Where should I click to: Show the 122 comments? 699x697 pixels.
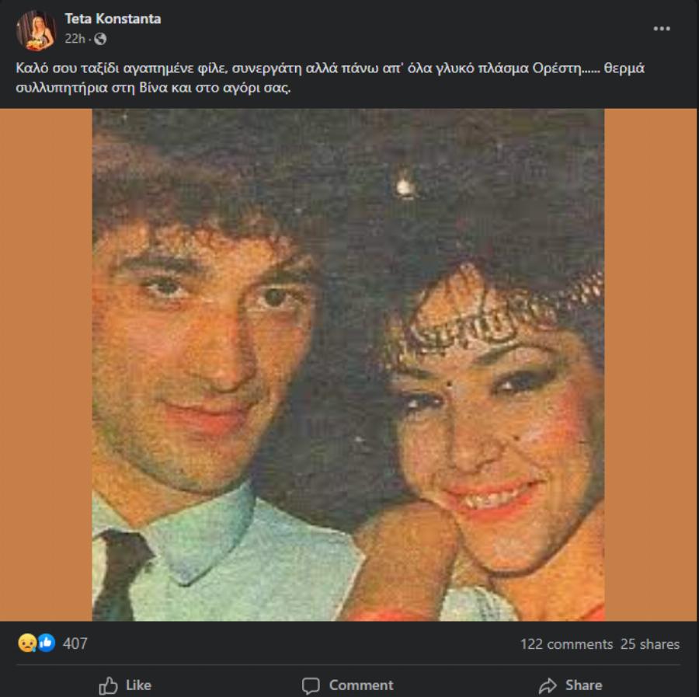tap(566, 644)
